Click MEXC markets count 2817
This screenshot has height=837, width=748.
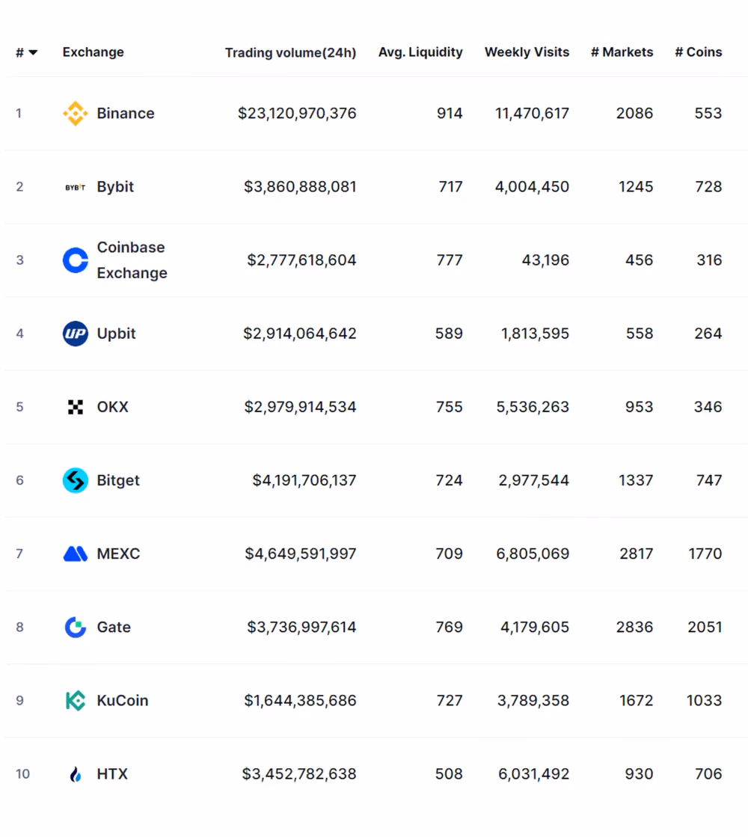point(637,554)
